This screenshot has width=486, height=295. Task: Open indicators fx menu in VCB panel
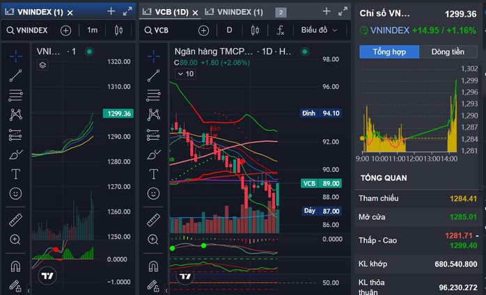coord(280,30)
